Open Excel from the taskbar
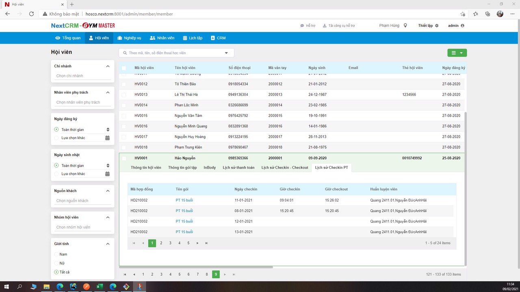The image size is (520, 292). pyautogui.click(x=99, y=286)
